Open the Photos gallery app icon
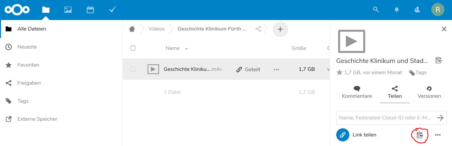Image resolution: width=452 pixels, height=146 pixels. pos(68,10)
